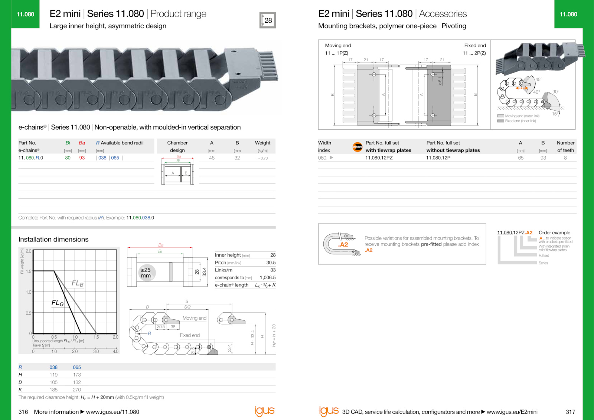The width and height of the screenshot is (594, 420).
Task: Click the K value 270
Action: pos(77,390)
